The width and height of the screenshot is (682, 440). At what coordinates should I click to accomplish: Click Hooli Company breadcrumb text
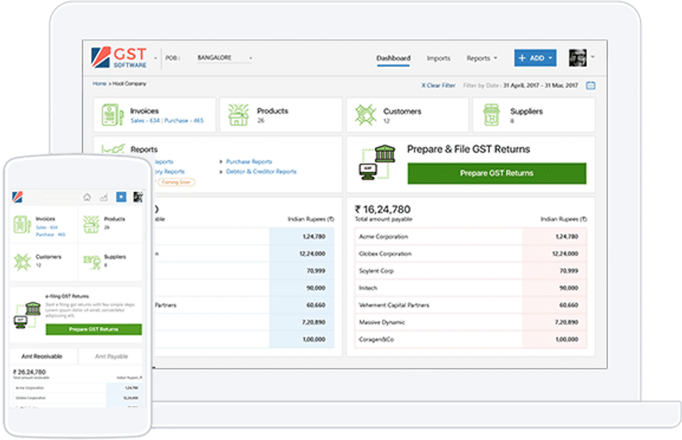coord(129,84)
